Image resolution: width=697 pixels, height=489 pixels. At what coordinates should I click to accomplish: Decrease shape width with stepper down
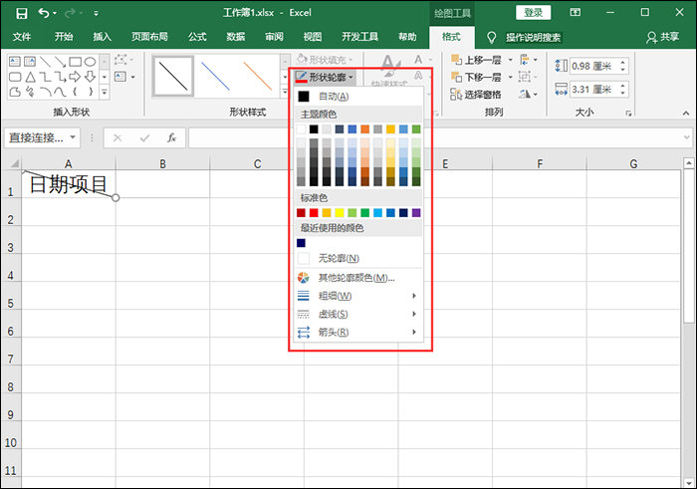623,94
